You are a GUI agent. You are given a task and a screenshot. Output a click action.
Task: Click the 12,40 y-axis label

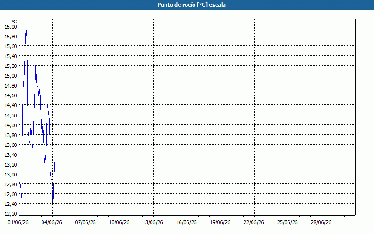pos(11,204)
